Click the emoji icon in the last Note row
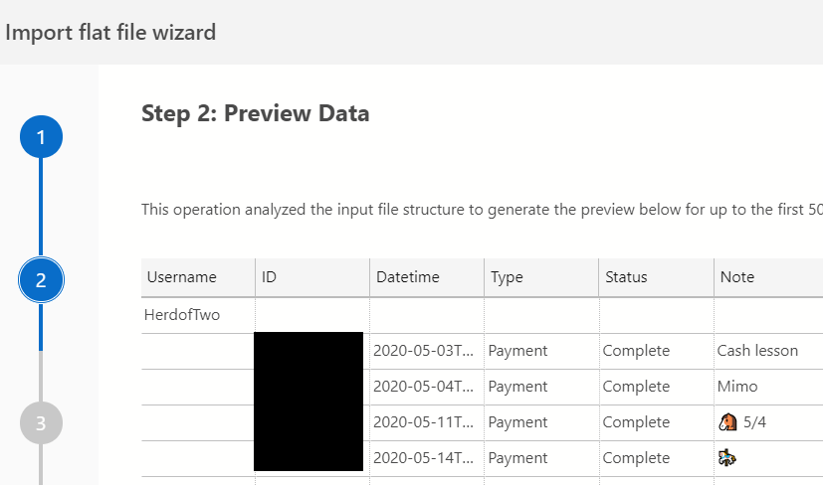The width and height of the screenshot is (823, 485). (x=726, y=458)
